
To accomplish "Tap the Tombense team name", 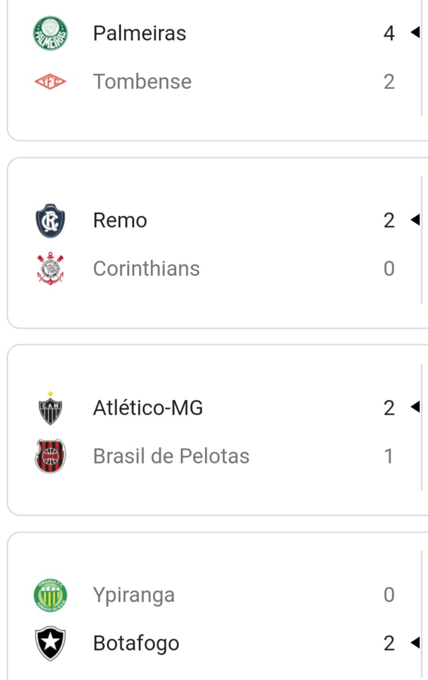I will coord(142,82).
